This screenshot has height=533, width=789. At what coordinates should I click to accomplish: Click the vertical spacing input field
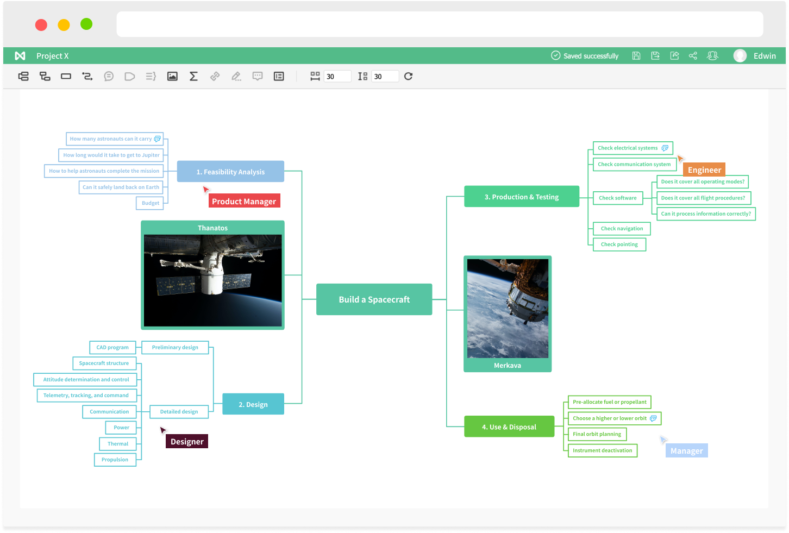pyautogui.click(x=385, y=77)
